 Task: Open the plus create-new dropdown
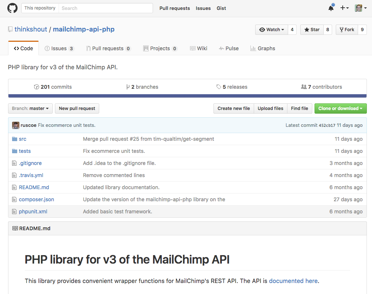click(x=345, y=8)
